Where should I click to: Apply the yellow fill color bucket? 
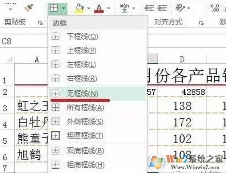coord(79,8)
